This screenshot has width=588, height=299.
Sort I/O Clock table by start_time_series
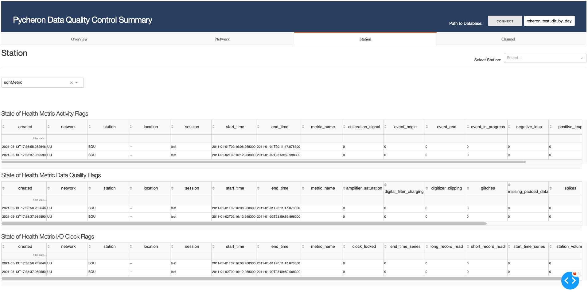[x=509, y=246]
